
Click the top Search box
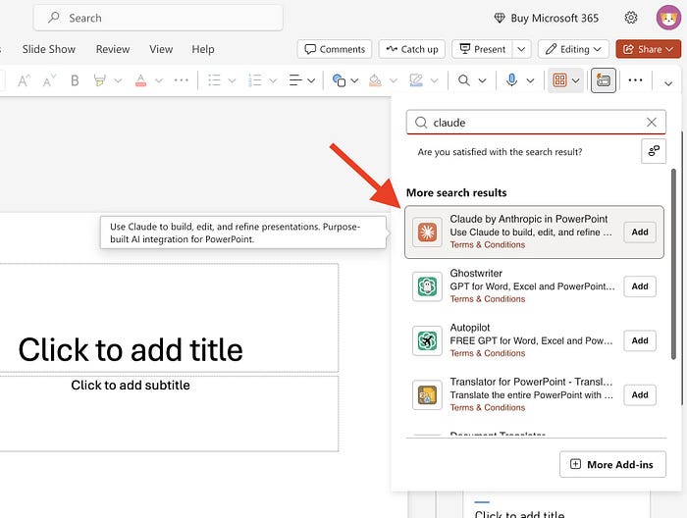click(x=158, y=18)
